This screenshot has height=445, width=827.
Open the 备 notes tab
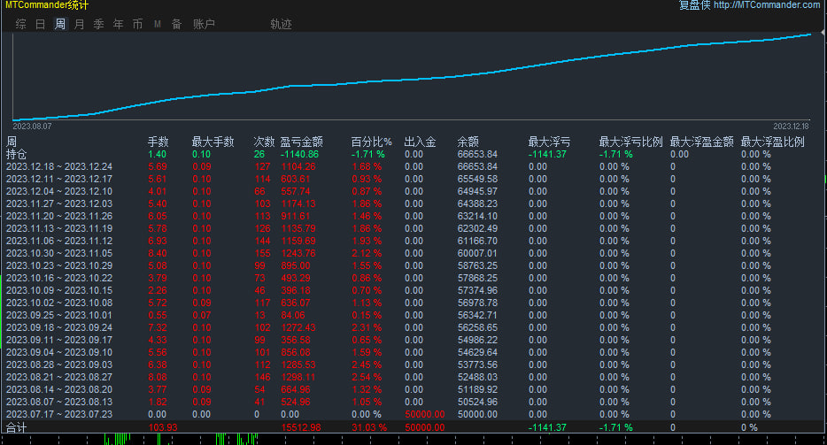[177, 24]
